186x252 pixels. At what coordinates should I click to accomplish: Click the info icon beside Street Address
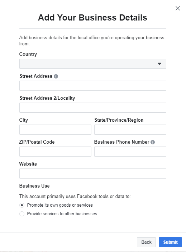56,76
